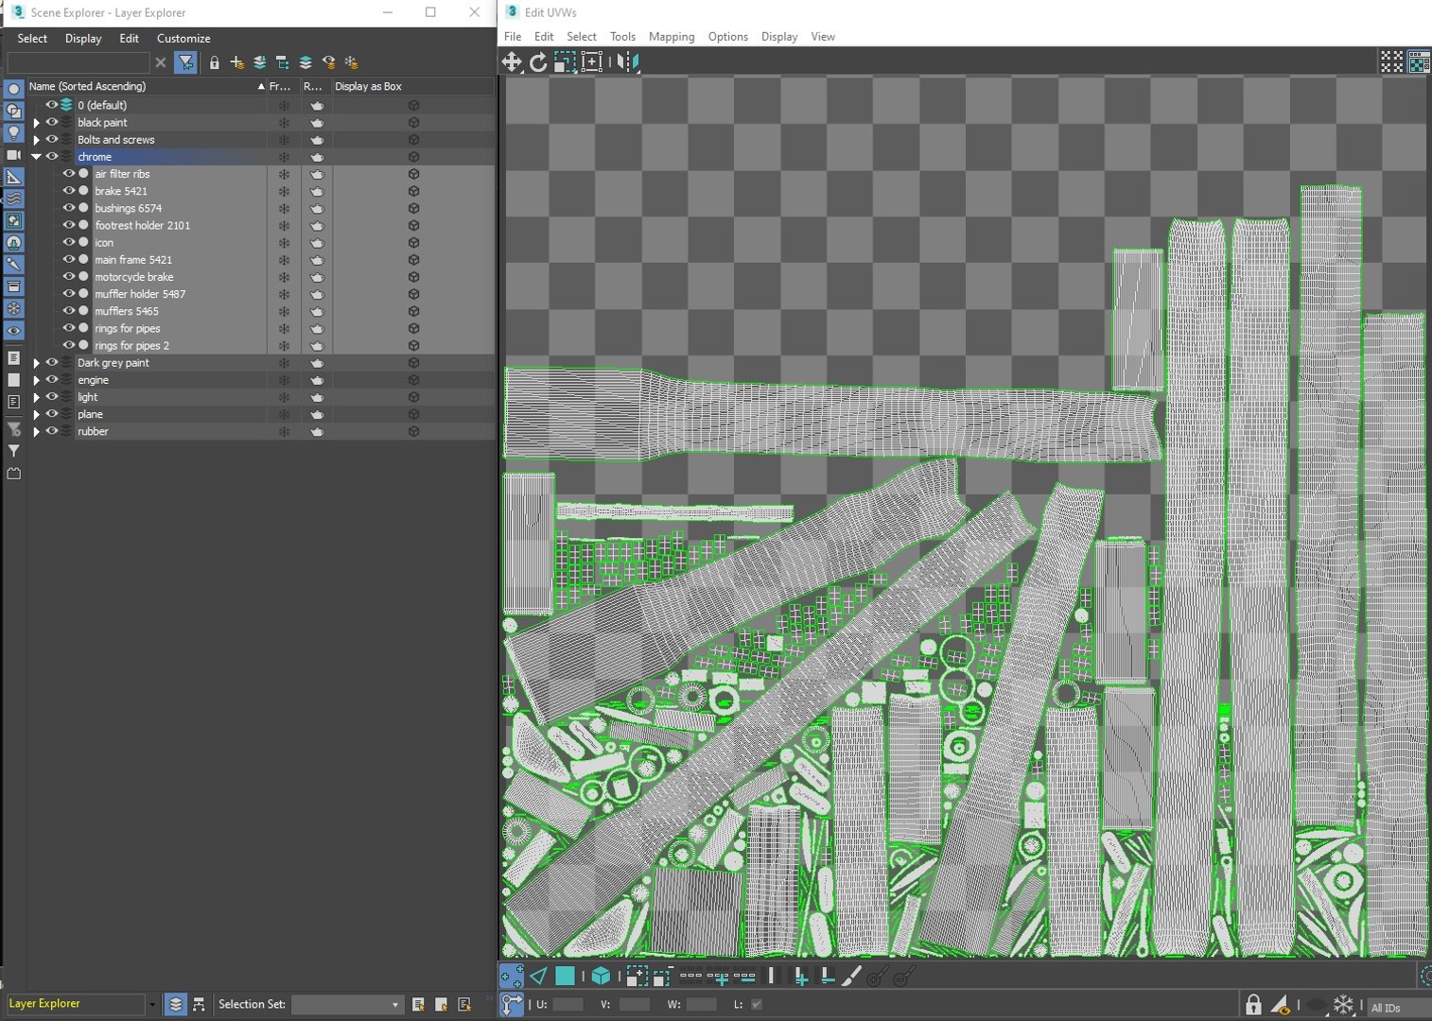Viewport: 1432px width, 1021px height.
Task: Toggle the L checkbox in Edit UVWs
Action: click(x=756, y=1004)
